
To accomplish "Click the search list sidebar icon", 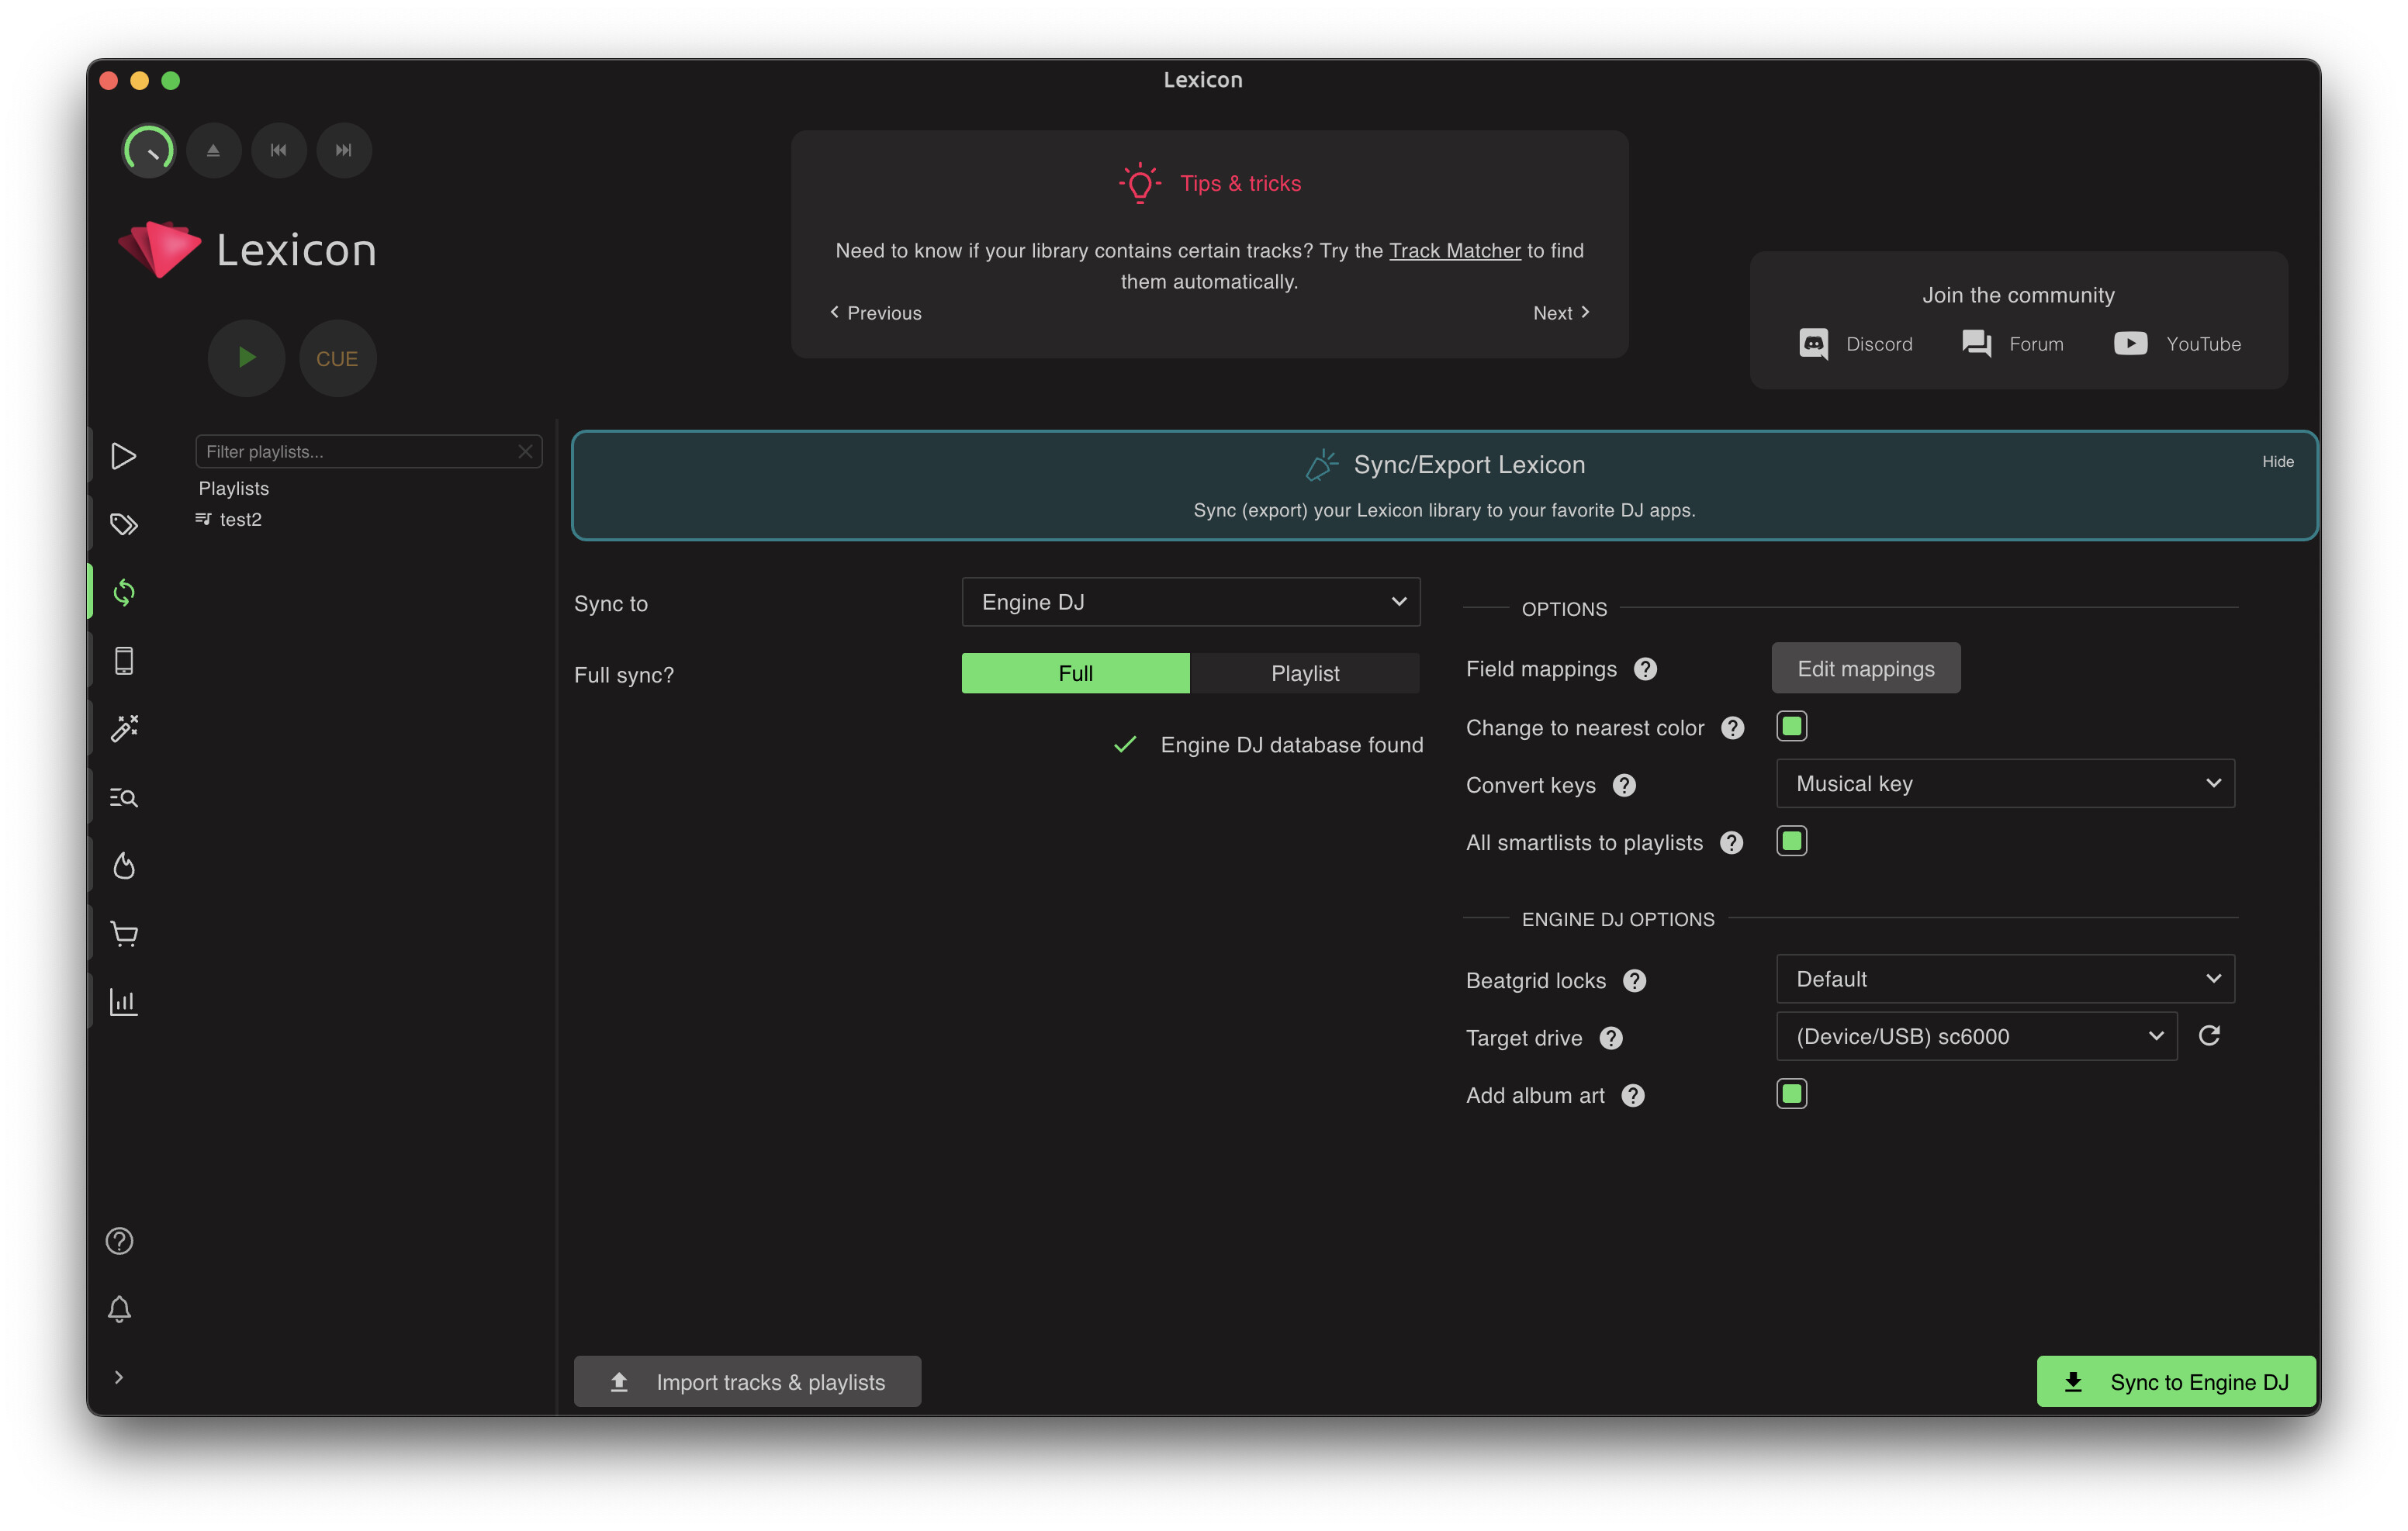I will 124,797.
